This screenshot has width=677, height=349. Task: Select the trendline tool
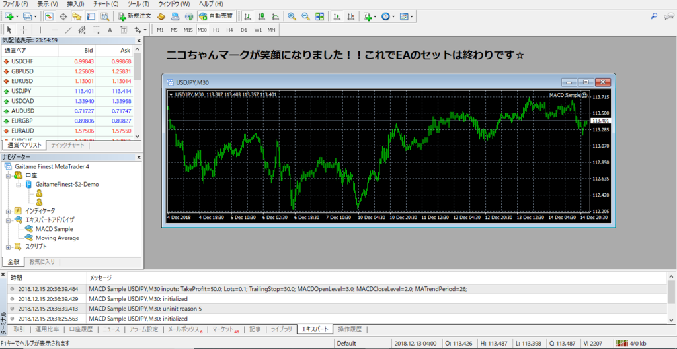pyautogui.click(x=68, y=30)
